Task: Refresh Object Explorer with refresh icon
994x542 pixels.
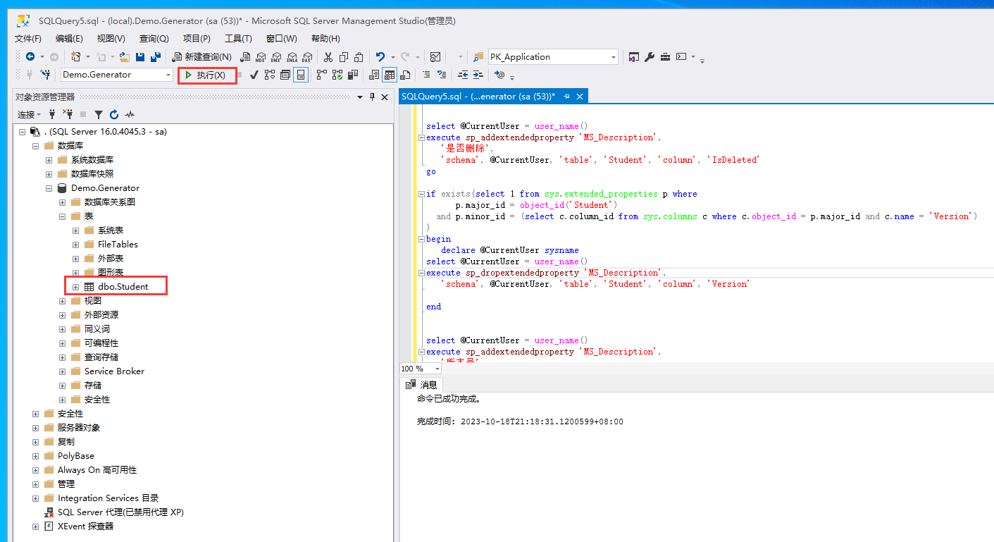Action: pyautogui.click(x=114, y=114)
